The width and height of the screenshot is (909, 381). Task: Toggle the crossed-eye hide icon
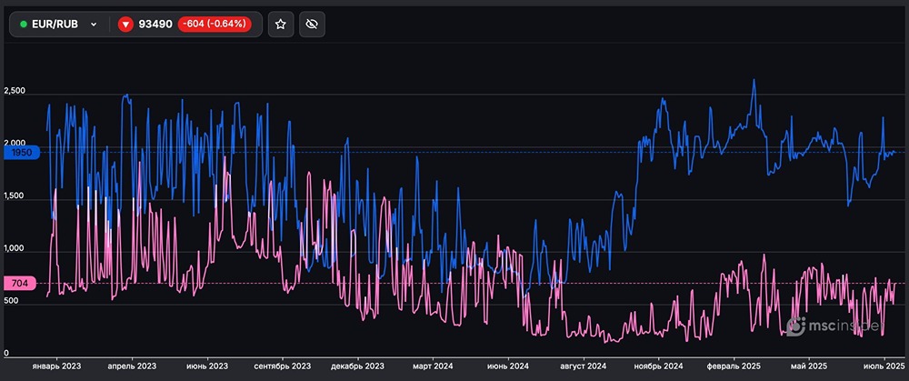[311, 25]
